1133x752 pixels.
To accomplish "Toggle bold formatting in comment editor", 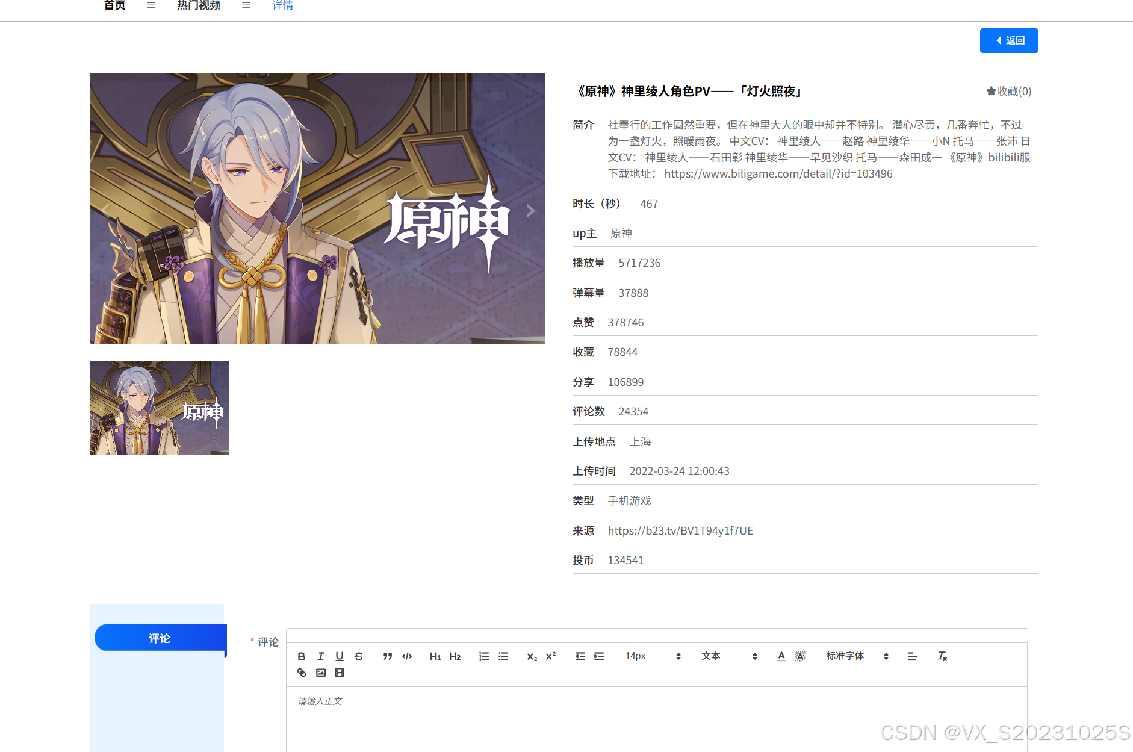I will (302, 656).
